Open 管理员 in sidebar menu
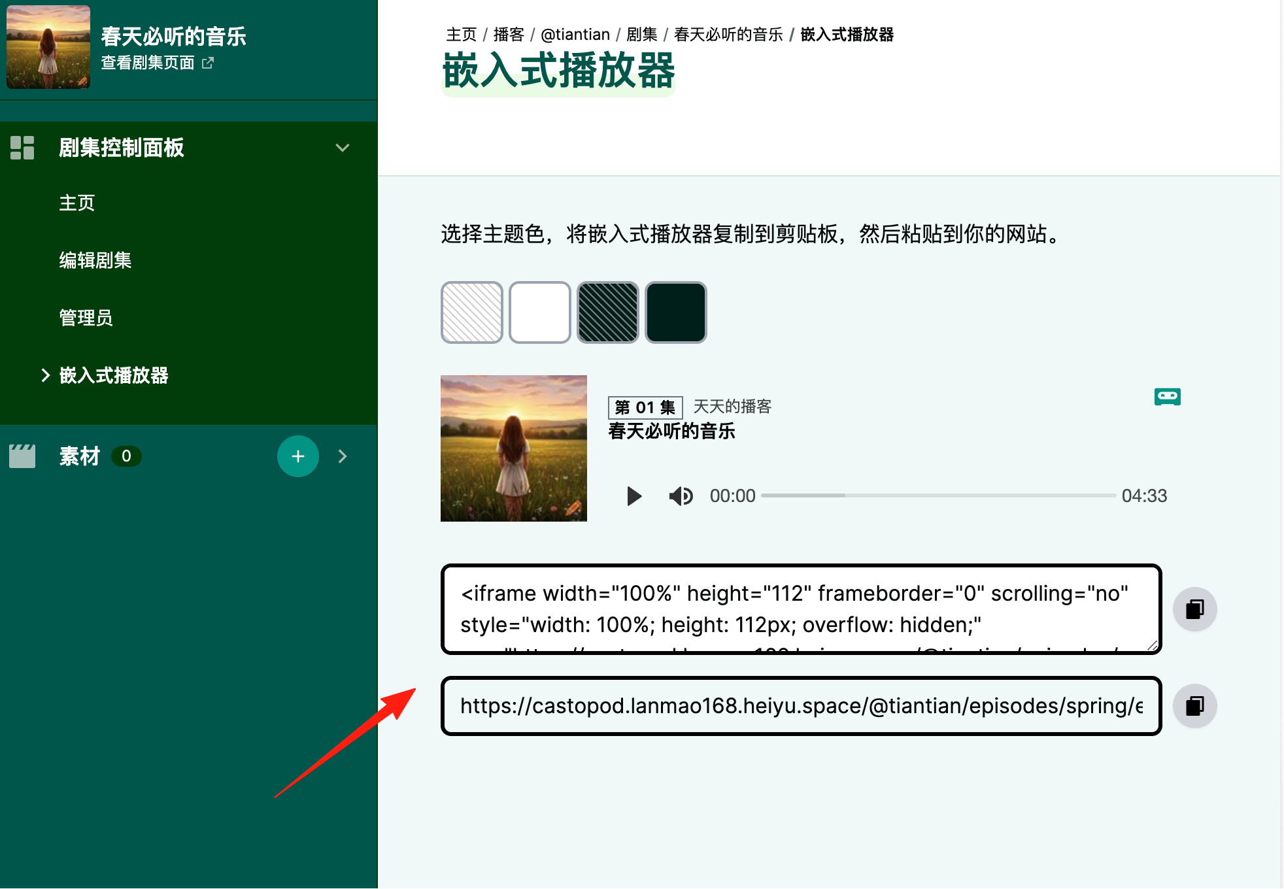Image resolution: width=1284 pixels, height=889 pixels. point(86,318)
